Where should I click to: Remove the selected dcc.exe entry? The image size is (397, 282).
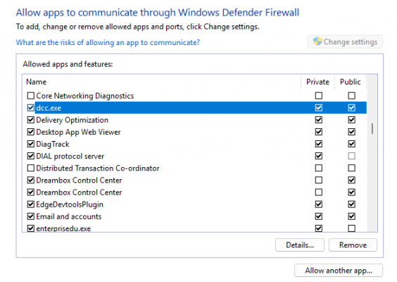point(353,245)
